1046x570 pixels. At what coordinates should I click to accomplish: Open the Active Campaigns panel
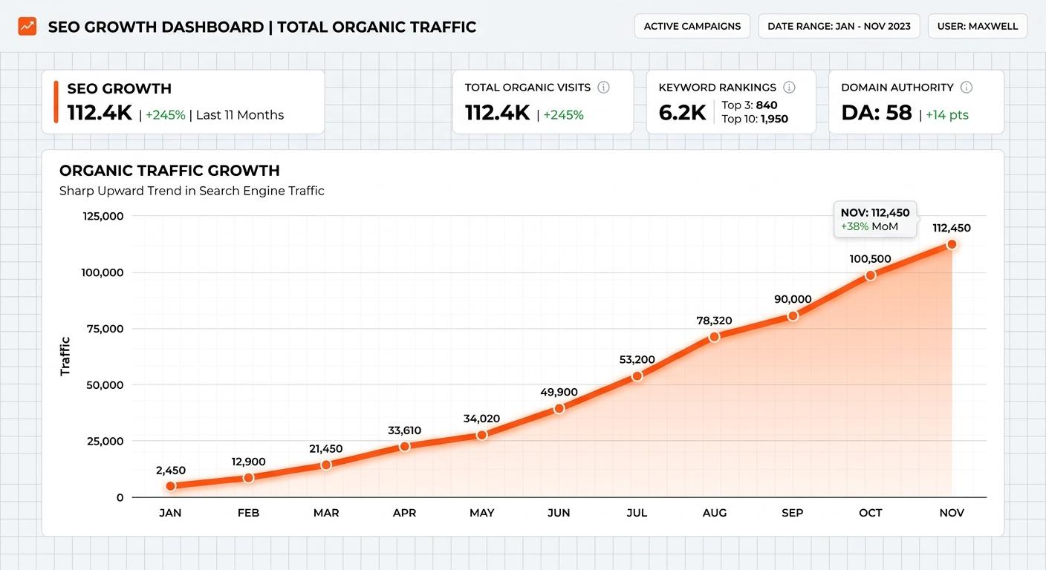(692, 25)
